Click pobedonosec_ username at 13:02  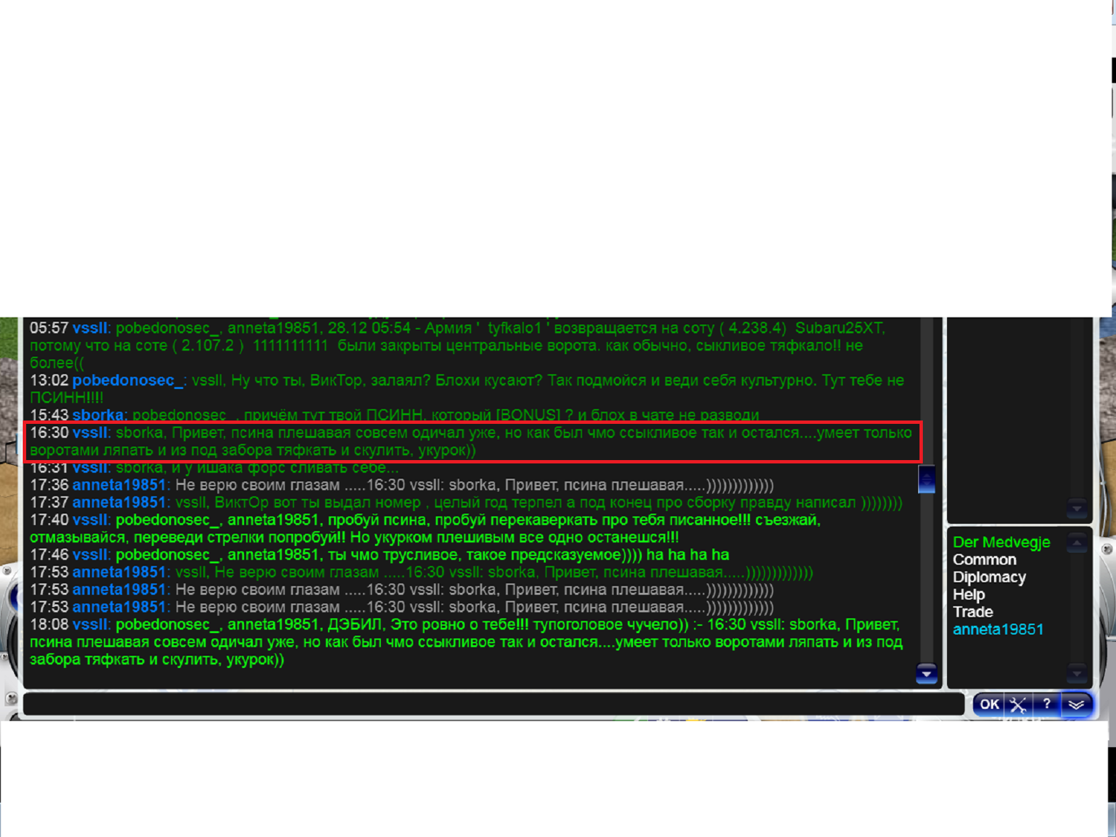127,380
